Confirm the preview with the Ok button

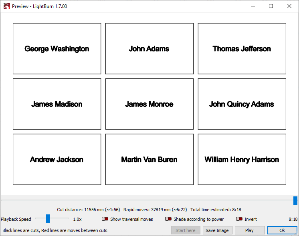coord(282,230)
